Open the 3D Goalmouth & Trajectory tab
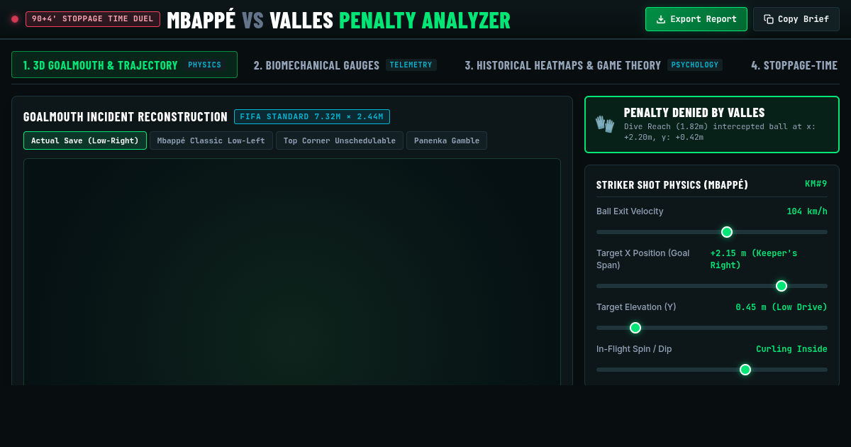Viewport: 851px width, 447px height. (x=124, y=65)
